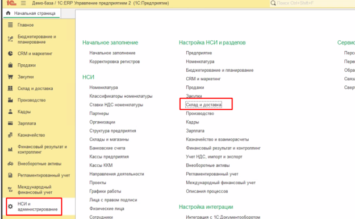
Task: Open Корректировка регистров link
Action: pyautogui.click(x=115, y=61)
